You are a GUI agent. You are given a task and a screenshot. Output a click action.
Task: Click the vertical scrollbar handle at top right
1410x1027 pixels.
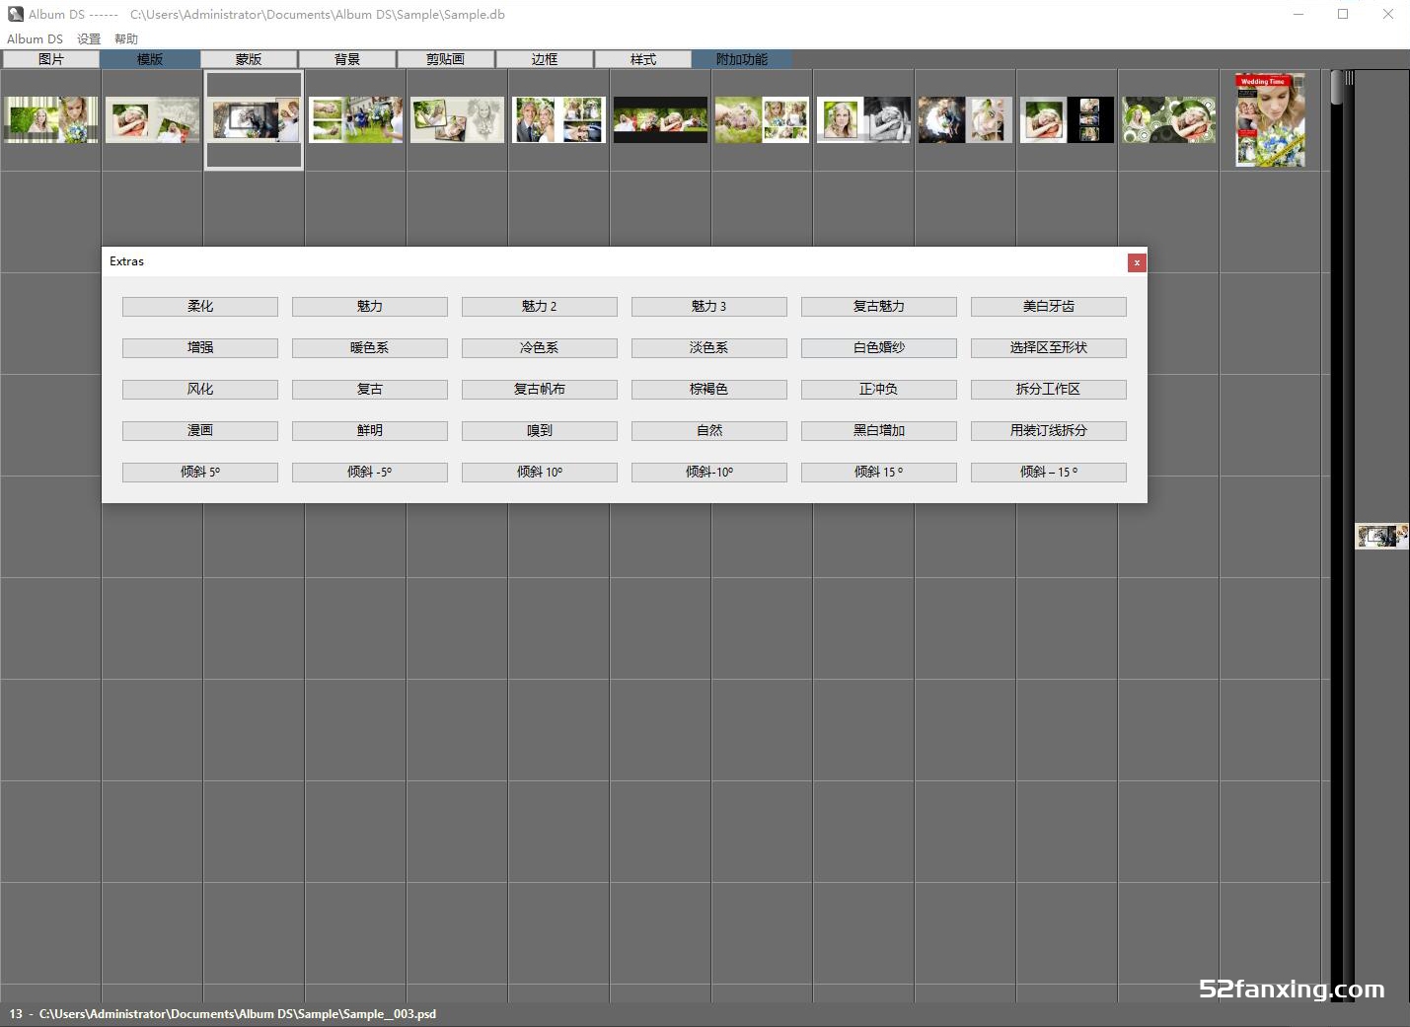[x=1337, y=88]
